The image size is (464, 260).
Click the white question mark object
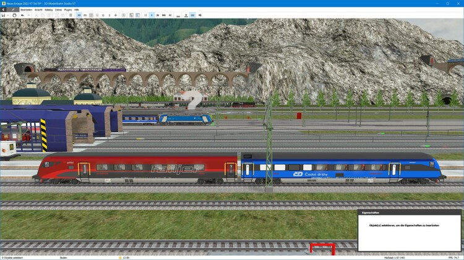192,100
